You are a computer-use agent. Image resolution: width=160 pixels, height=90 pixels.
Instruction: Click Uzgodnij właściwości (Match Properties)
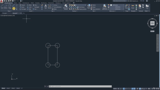pos(104,7)
